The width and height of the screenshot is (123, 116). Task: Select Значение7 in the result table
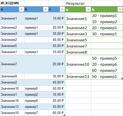78,46
